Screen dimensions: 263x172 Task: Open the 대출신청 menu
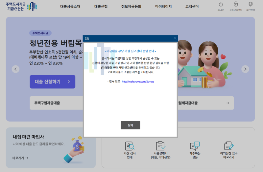point(101,7)
